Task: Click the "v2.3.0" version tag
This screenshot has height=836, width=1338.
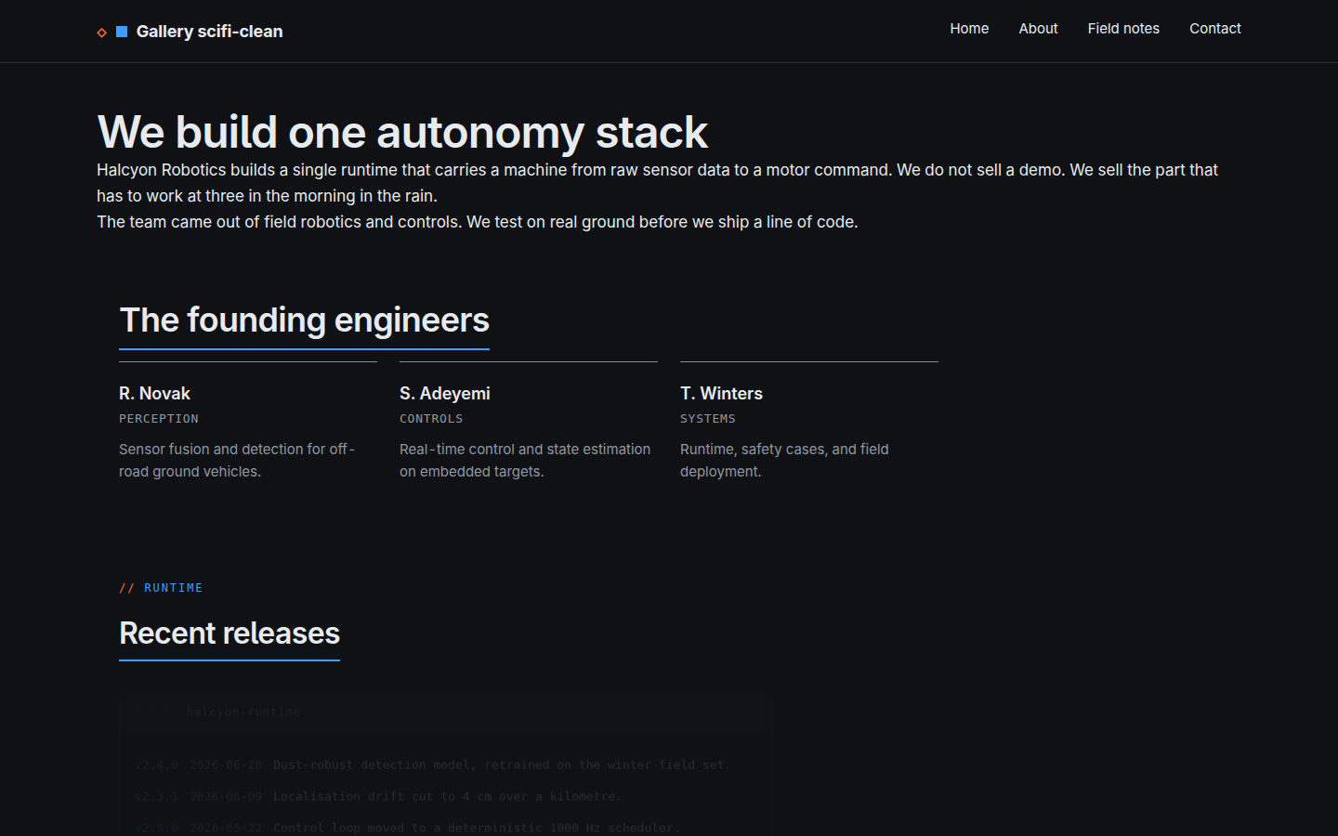Action: (156, 829)
